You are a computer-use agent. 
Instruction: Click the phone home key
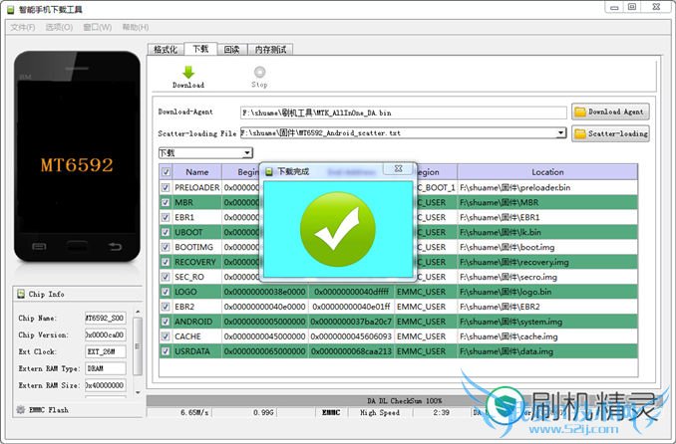coord(77,246)
